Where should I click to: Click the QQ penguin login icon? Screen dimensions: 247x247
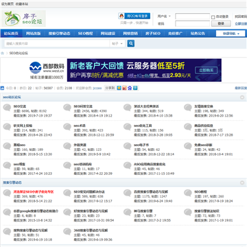coord(121,16)
